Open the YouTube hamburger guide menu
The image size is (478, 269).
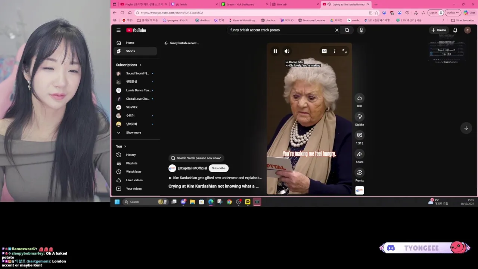coord(118,30)
